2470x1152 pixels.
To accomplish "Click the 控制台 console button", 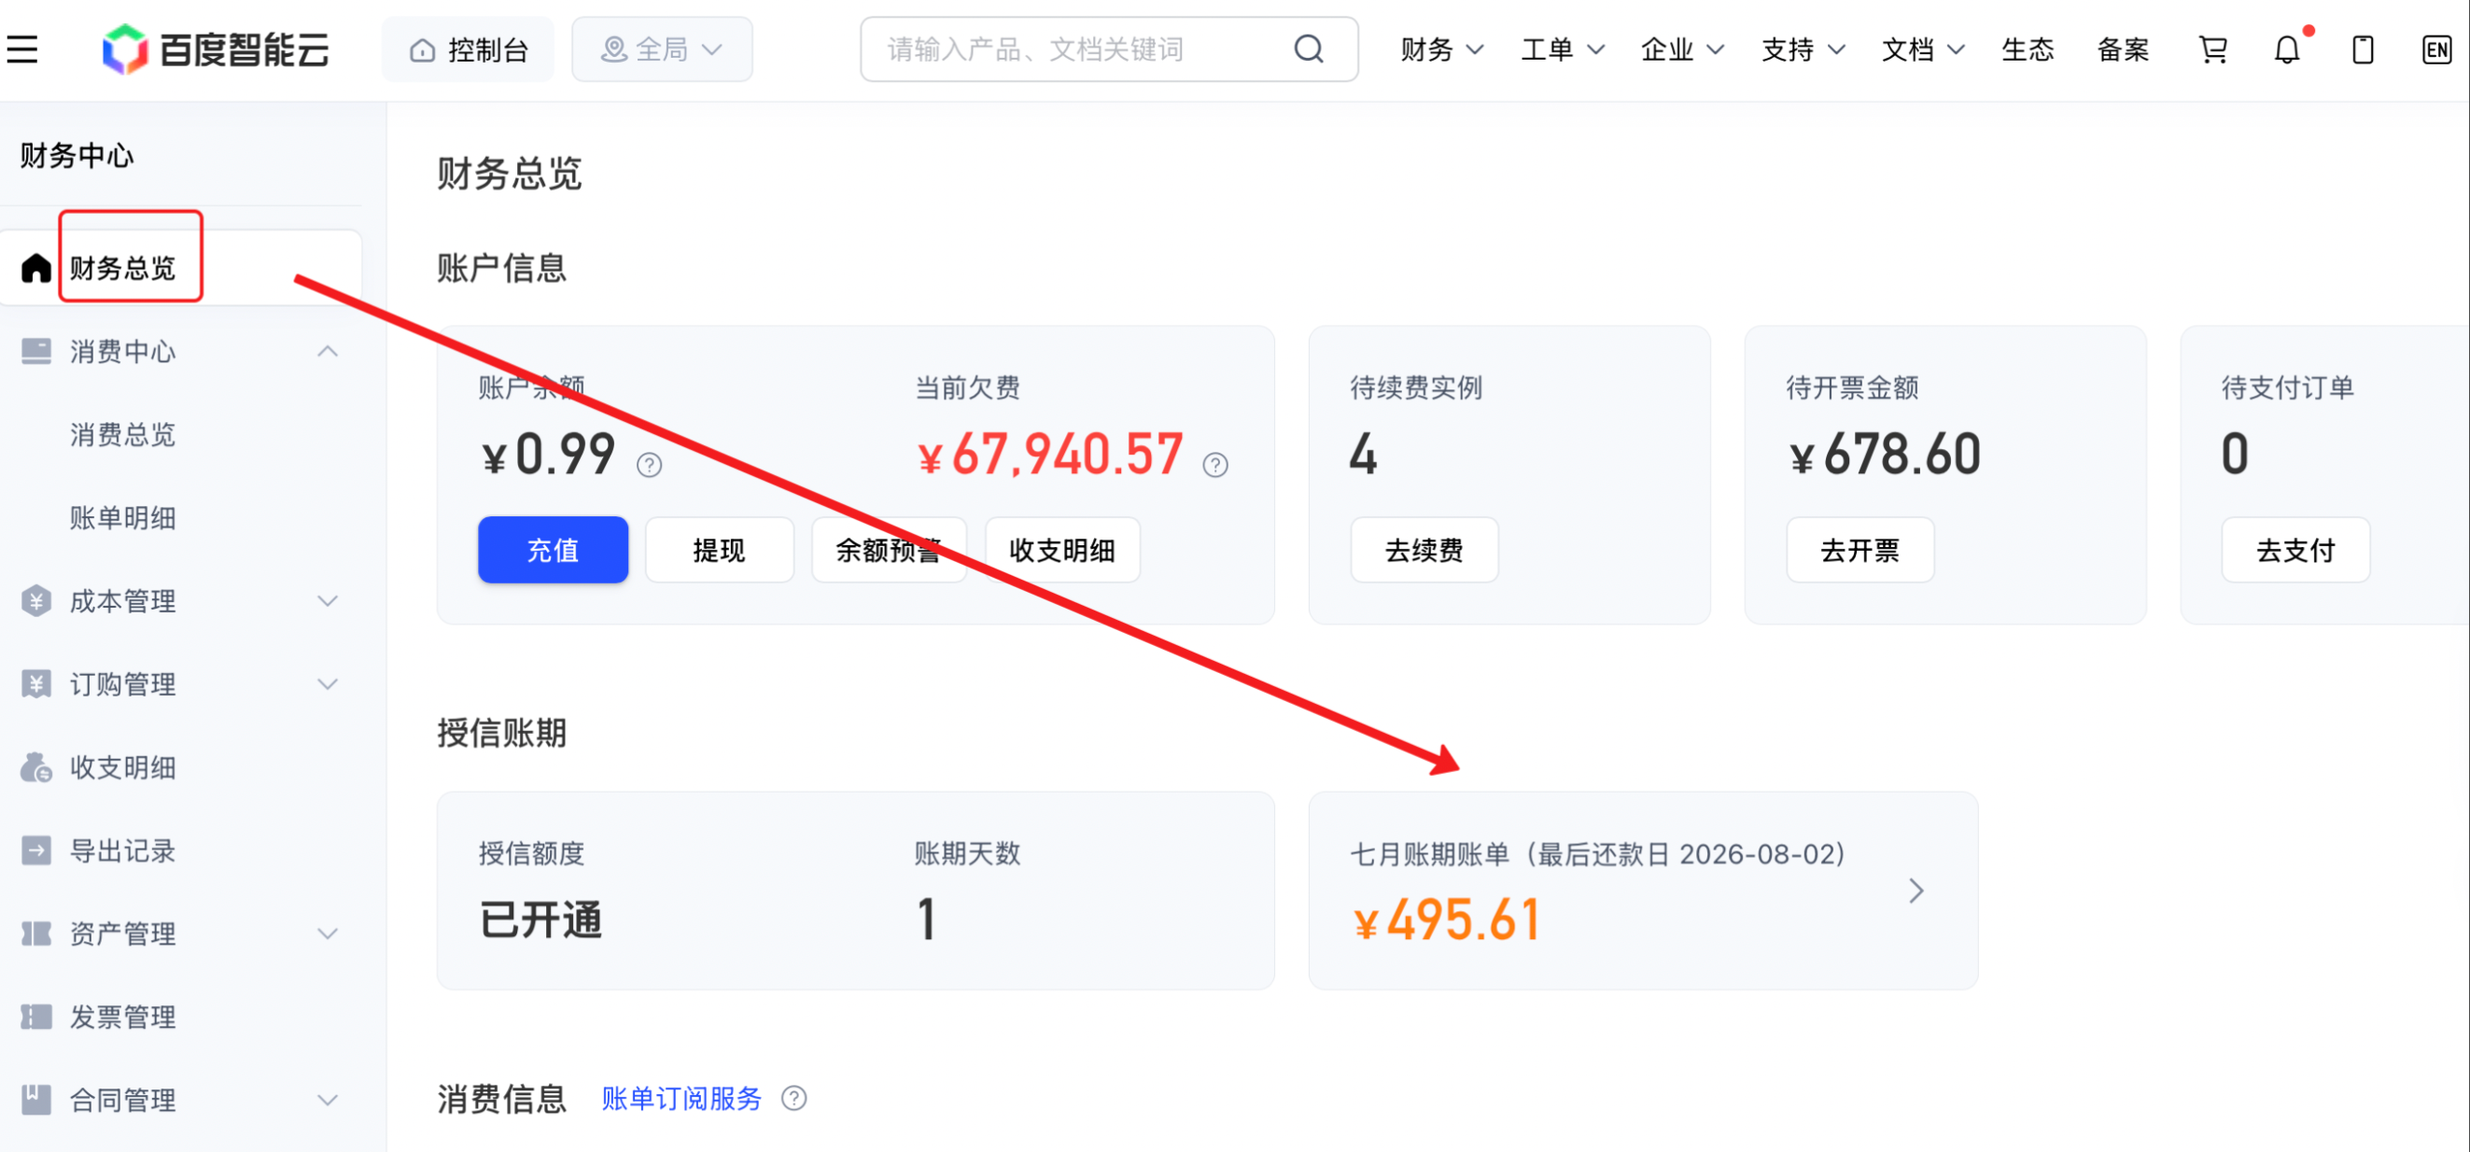I will [x=468, y=49].
